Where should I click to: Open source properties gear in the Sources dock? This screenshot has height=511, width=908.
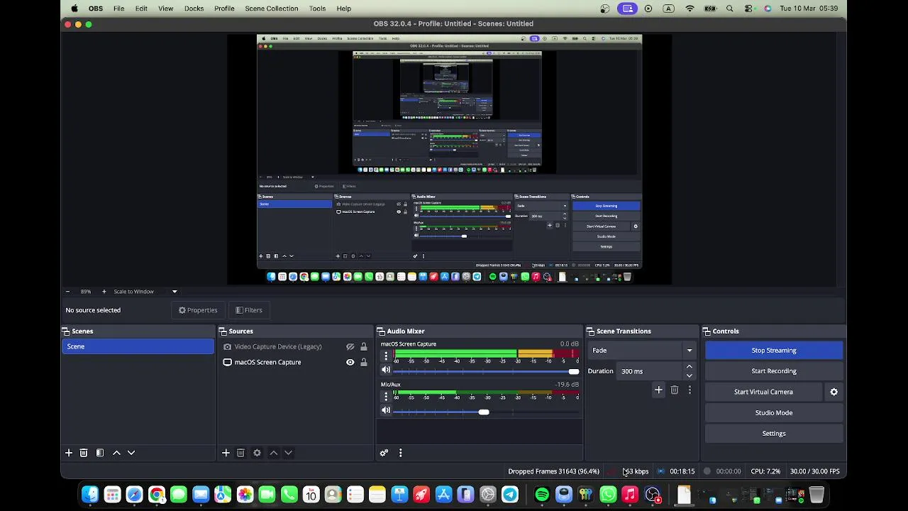click(257, 453)
